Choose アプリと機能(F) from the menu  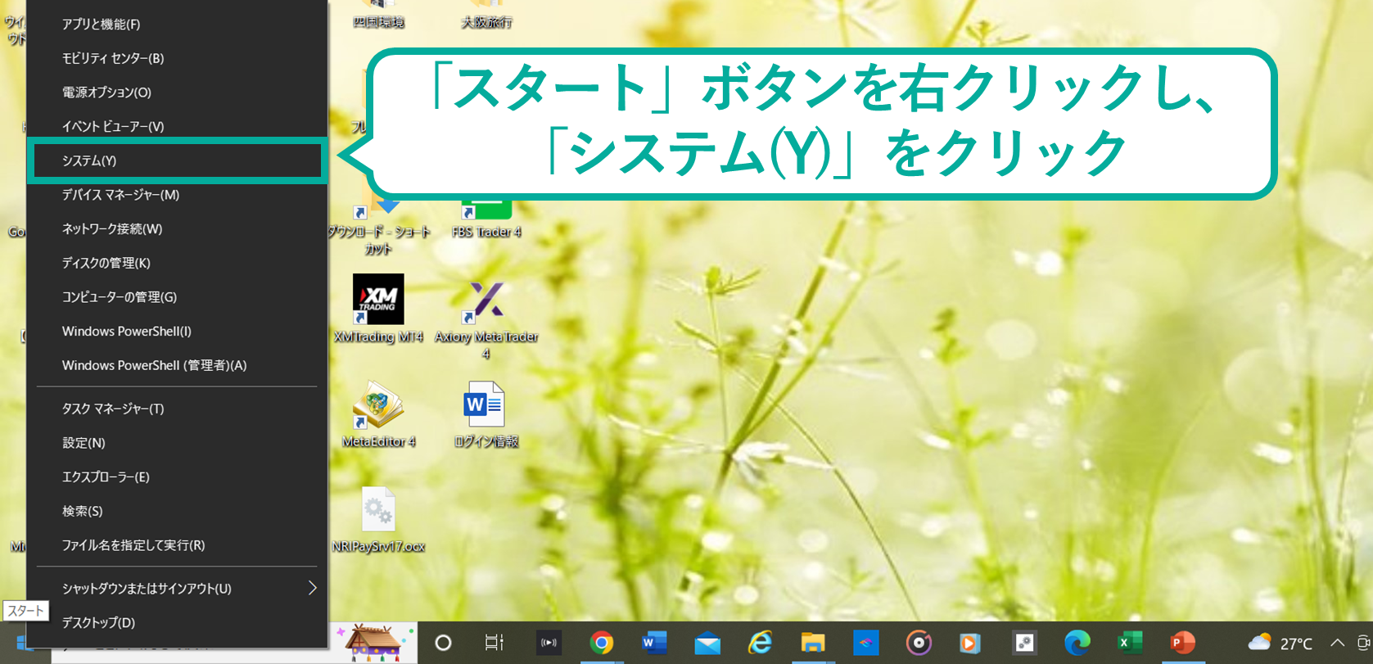point(177,25)
